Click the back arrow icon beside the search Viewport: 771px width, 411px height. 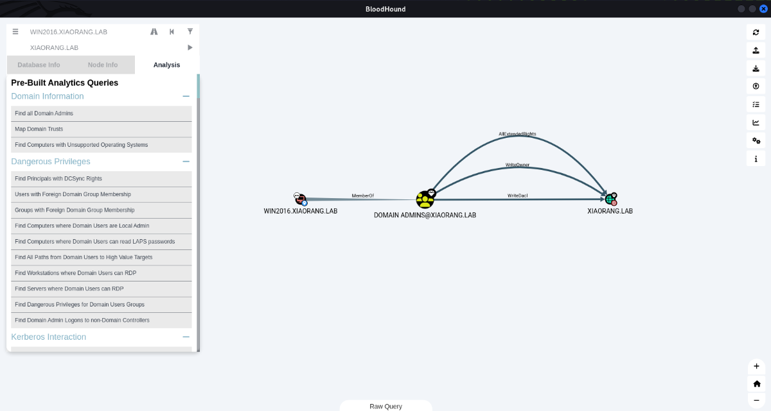tap(172, 31)
